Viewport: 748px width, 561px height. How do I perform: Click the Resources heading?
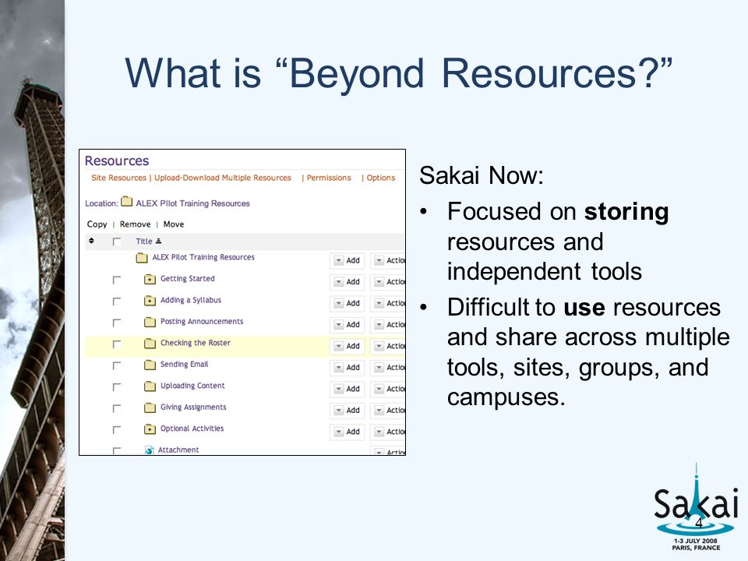[117, 161]
